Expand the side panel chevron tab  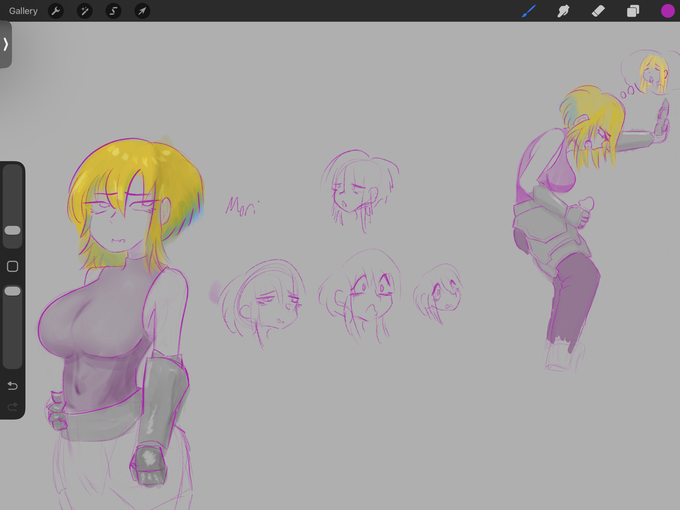6,44
